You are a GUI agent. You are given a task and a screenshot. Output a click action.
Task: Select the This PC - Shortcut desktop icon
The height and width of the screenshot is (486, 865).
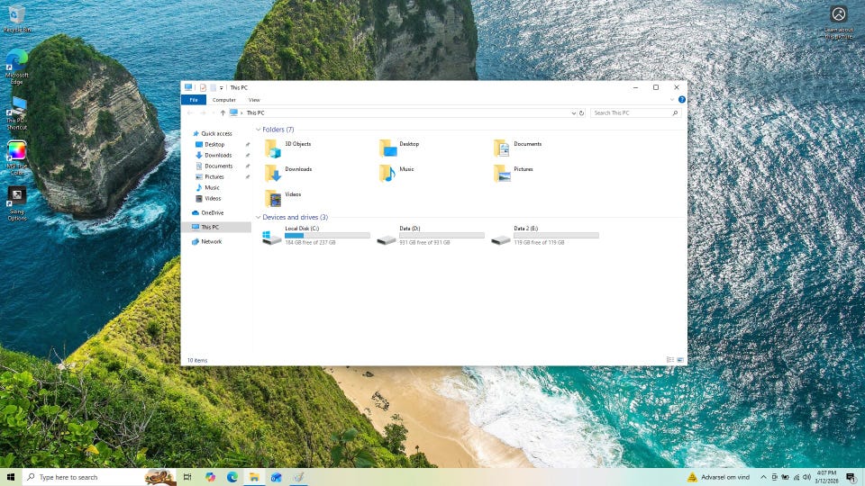coord(16,113)
